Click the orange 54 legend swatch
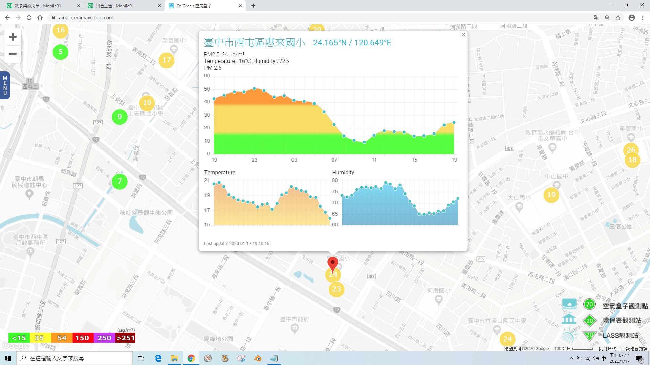Image resolution: width=650 pixels, height=365 pixels. [62, 338]
